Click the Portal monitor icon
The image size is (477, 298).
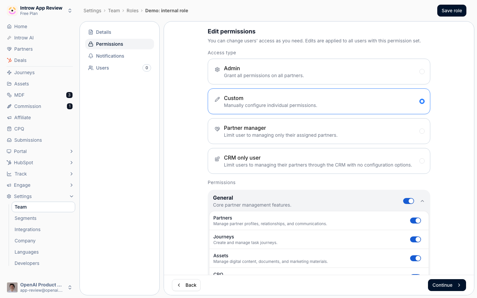coord(9,151)
